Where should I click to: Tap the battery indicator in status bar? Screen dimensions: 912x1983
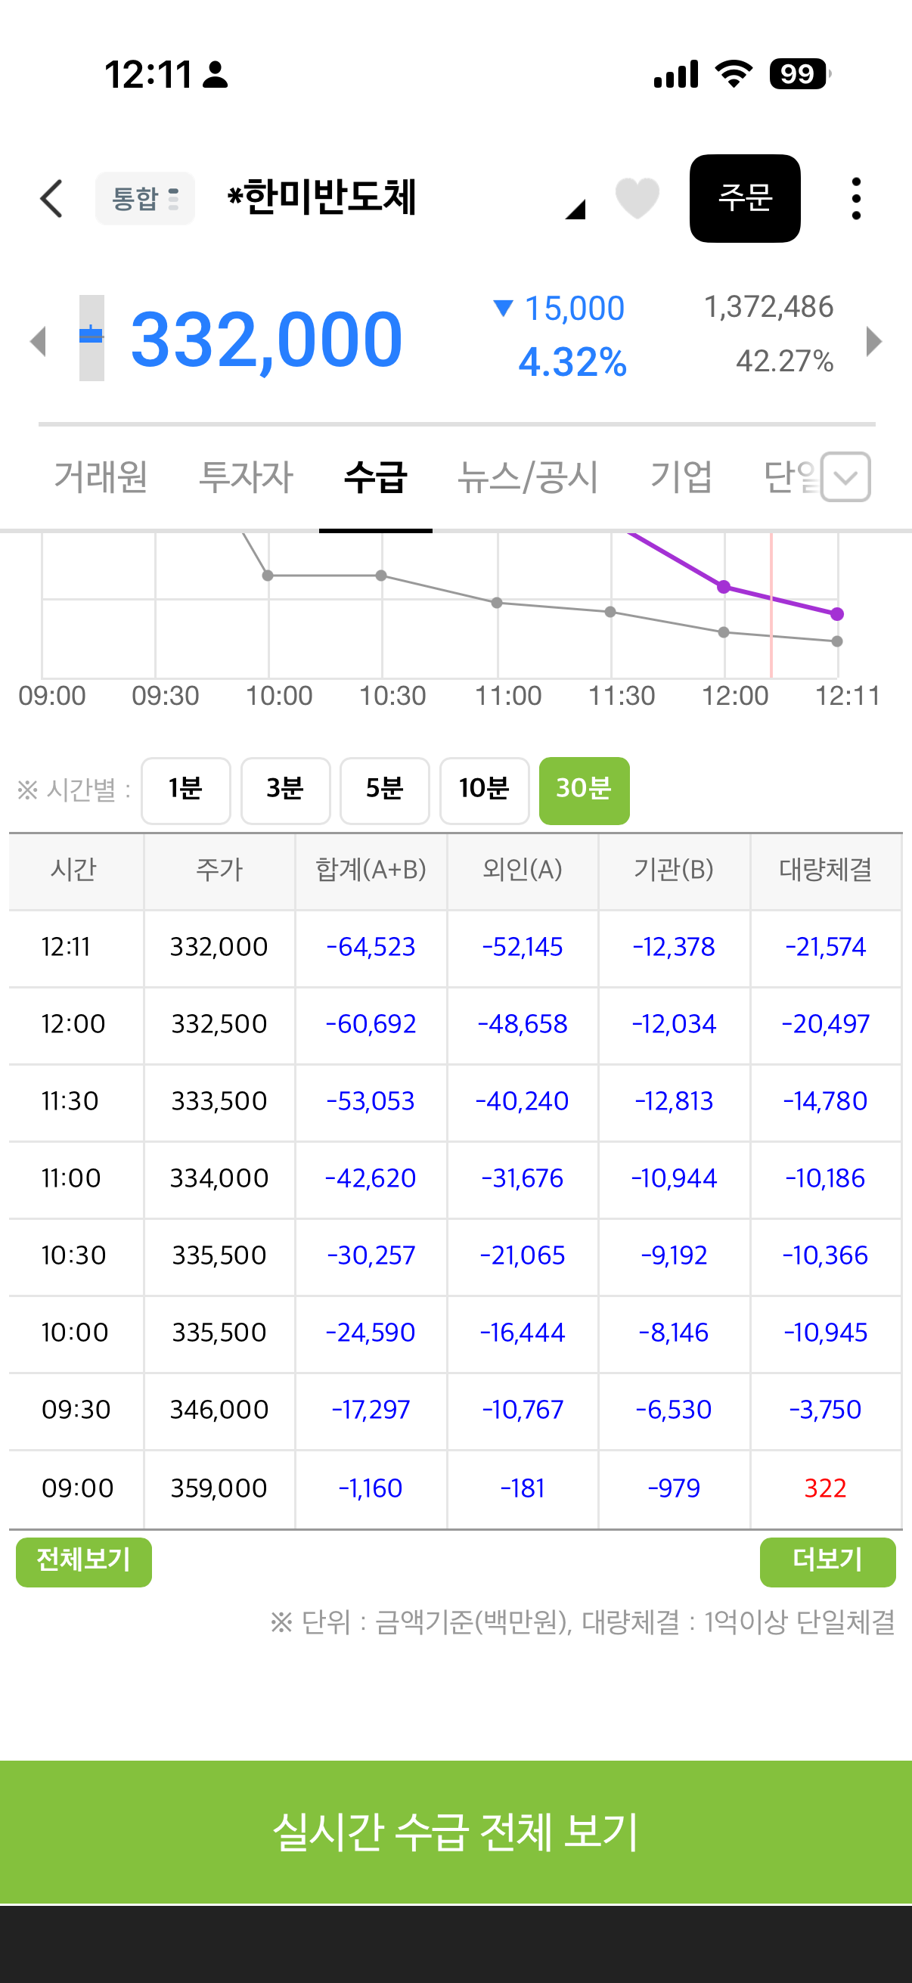click(x=800, y=74)
